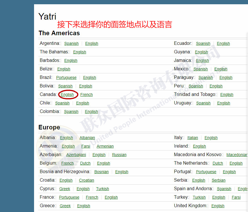Choose Portuguese for Brazil

[x=66, y=77]
